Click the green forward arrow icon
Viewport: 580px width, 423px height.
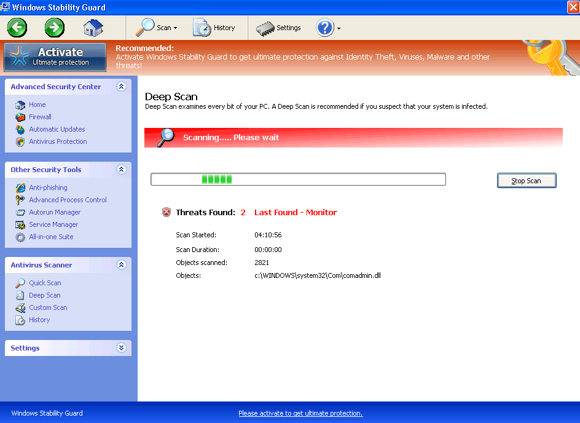click(x=55, y=27)
